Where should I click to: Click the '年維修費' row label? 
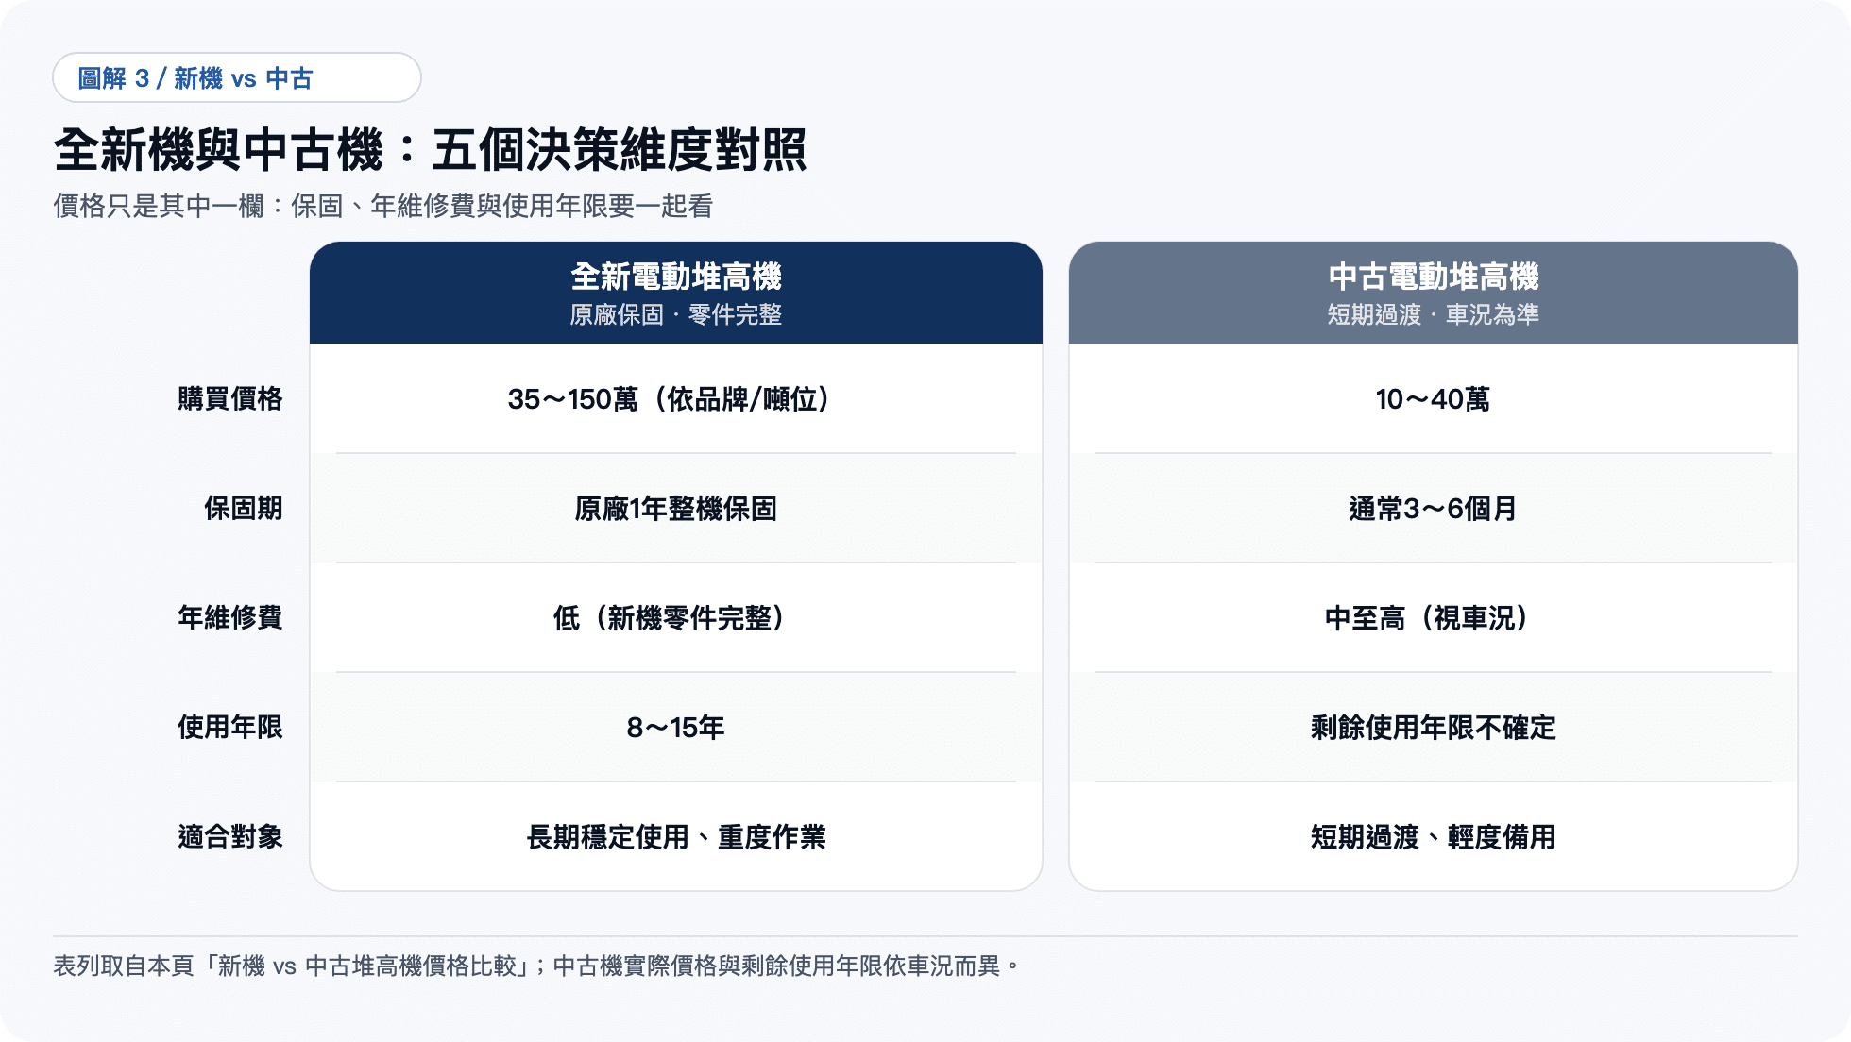(x=230, y=617)
